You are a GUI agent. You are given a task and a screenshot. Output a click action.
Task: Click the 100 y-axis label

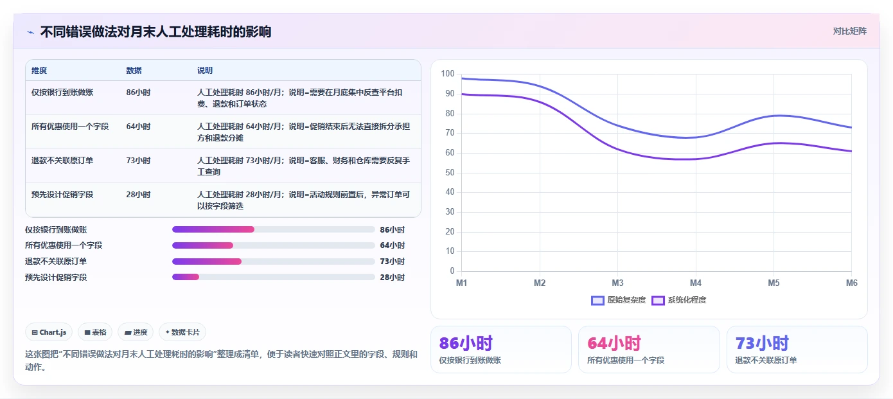448,74
